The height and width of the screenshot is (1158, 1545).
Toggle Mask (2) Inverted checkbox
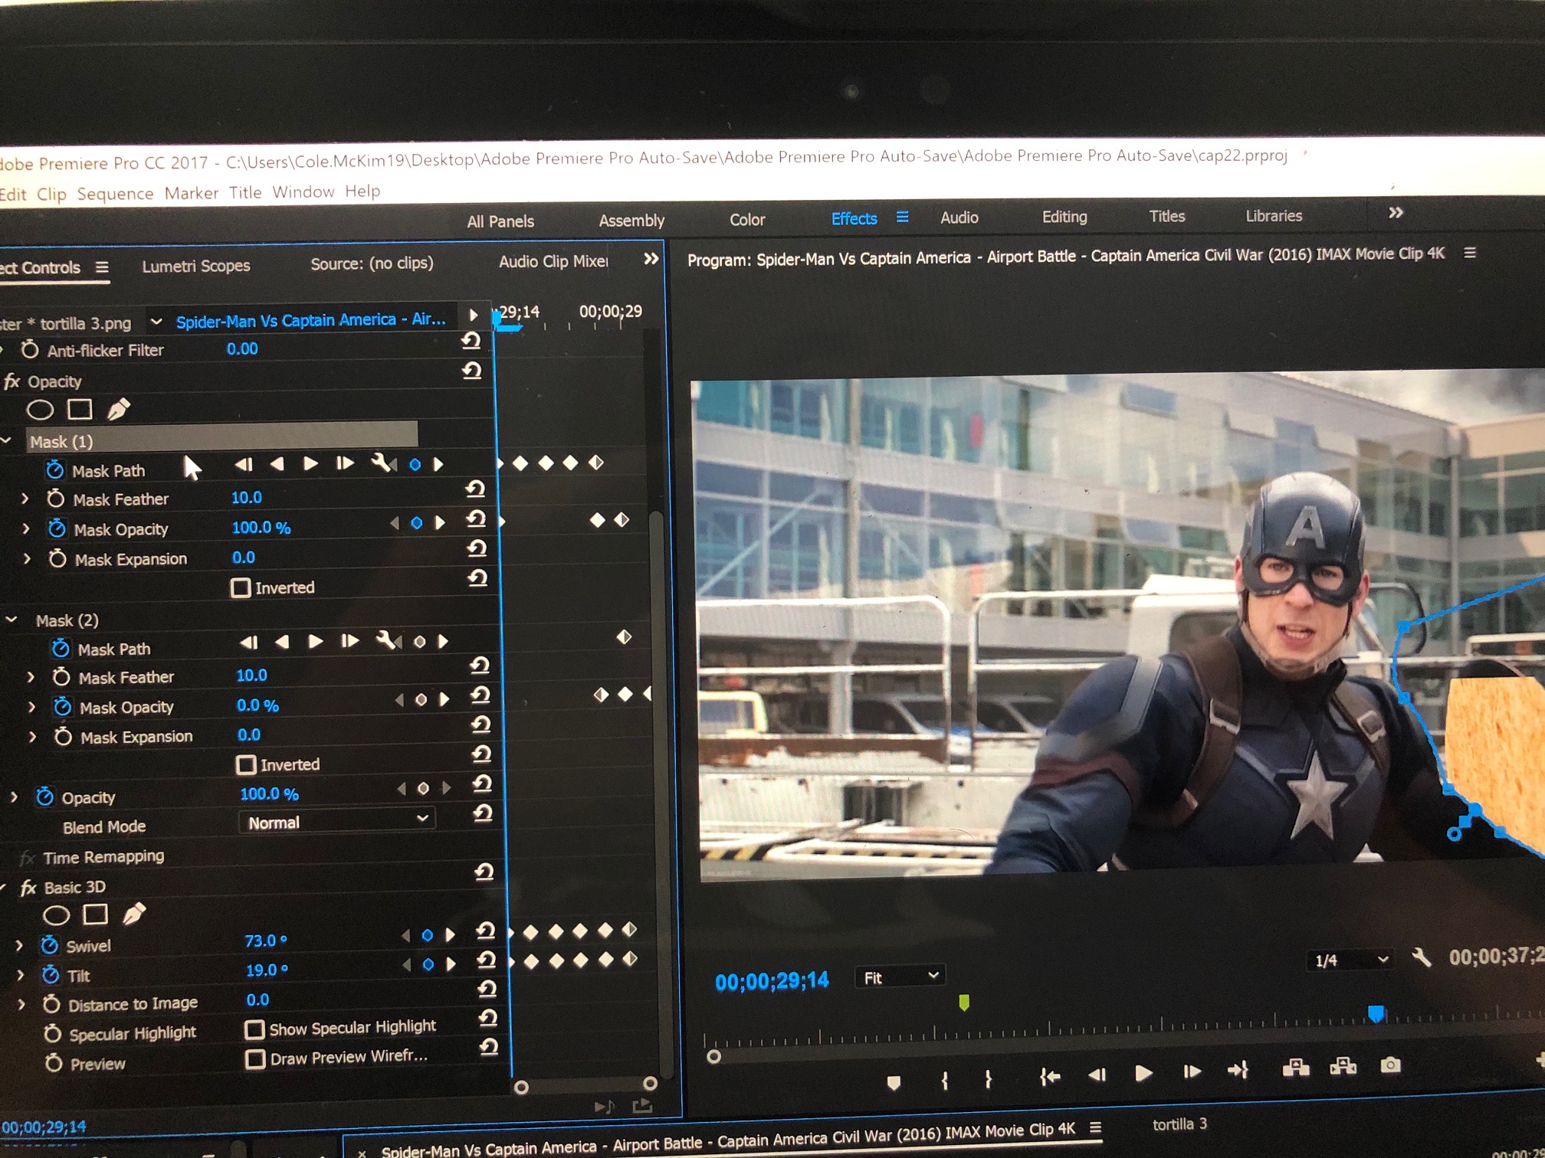246,765
